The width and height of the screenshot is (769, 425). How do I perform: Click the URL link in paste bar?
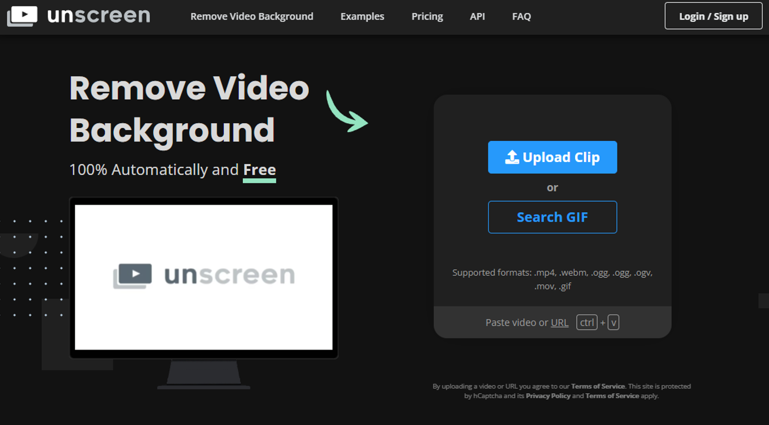(x=560, y=322)
